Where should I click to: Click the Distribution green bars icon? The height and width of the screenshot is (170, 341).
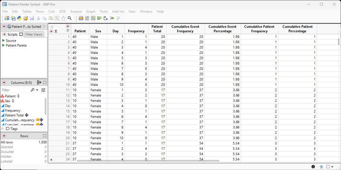coord(100,18)
